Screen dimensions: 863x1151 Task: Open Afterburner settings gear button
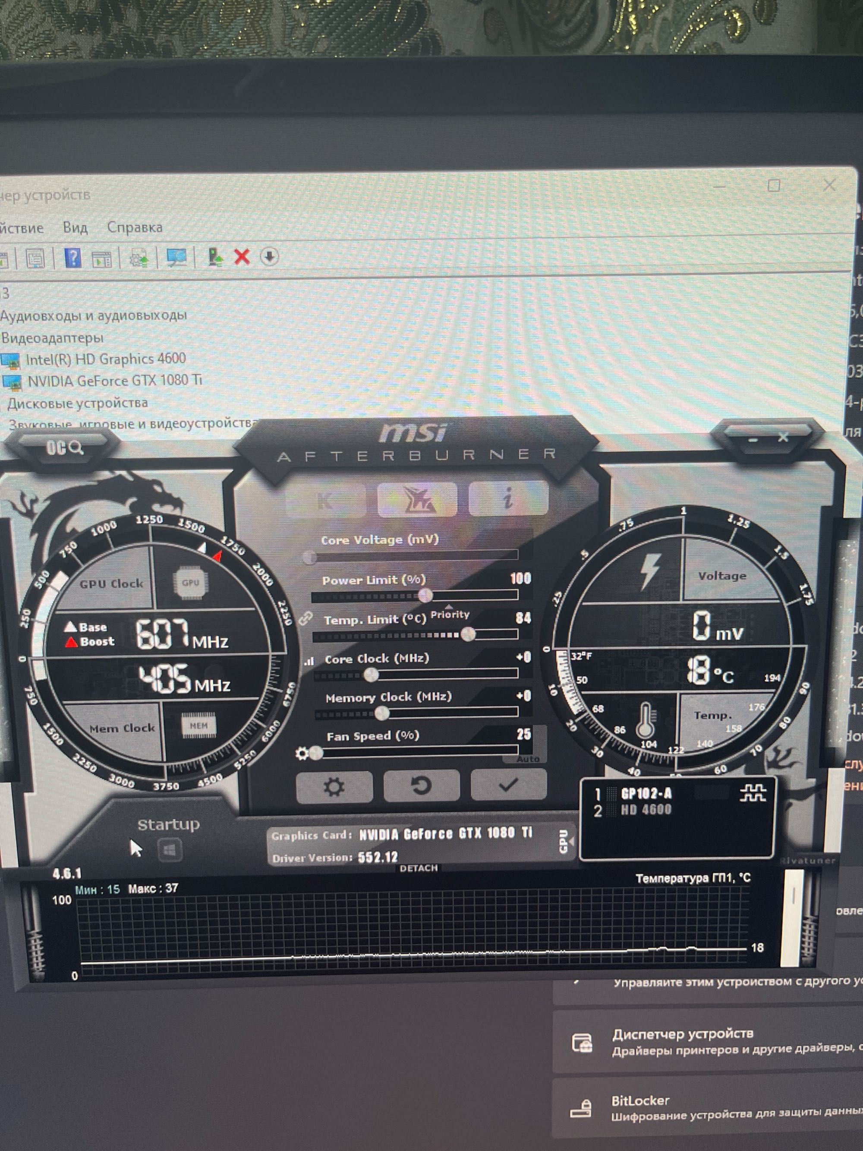point(334,786)
